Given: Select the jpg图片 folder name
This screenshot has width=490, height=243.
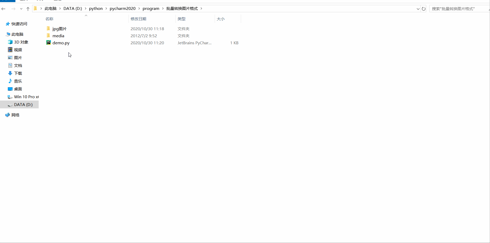Looking at the screenshot, I should (x=60, y=29).
